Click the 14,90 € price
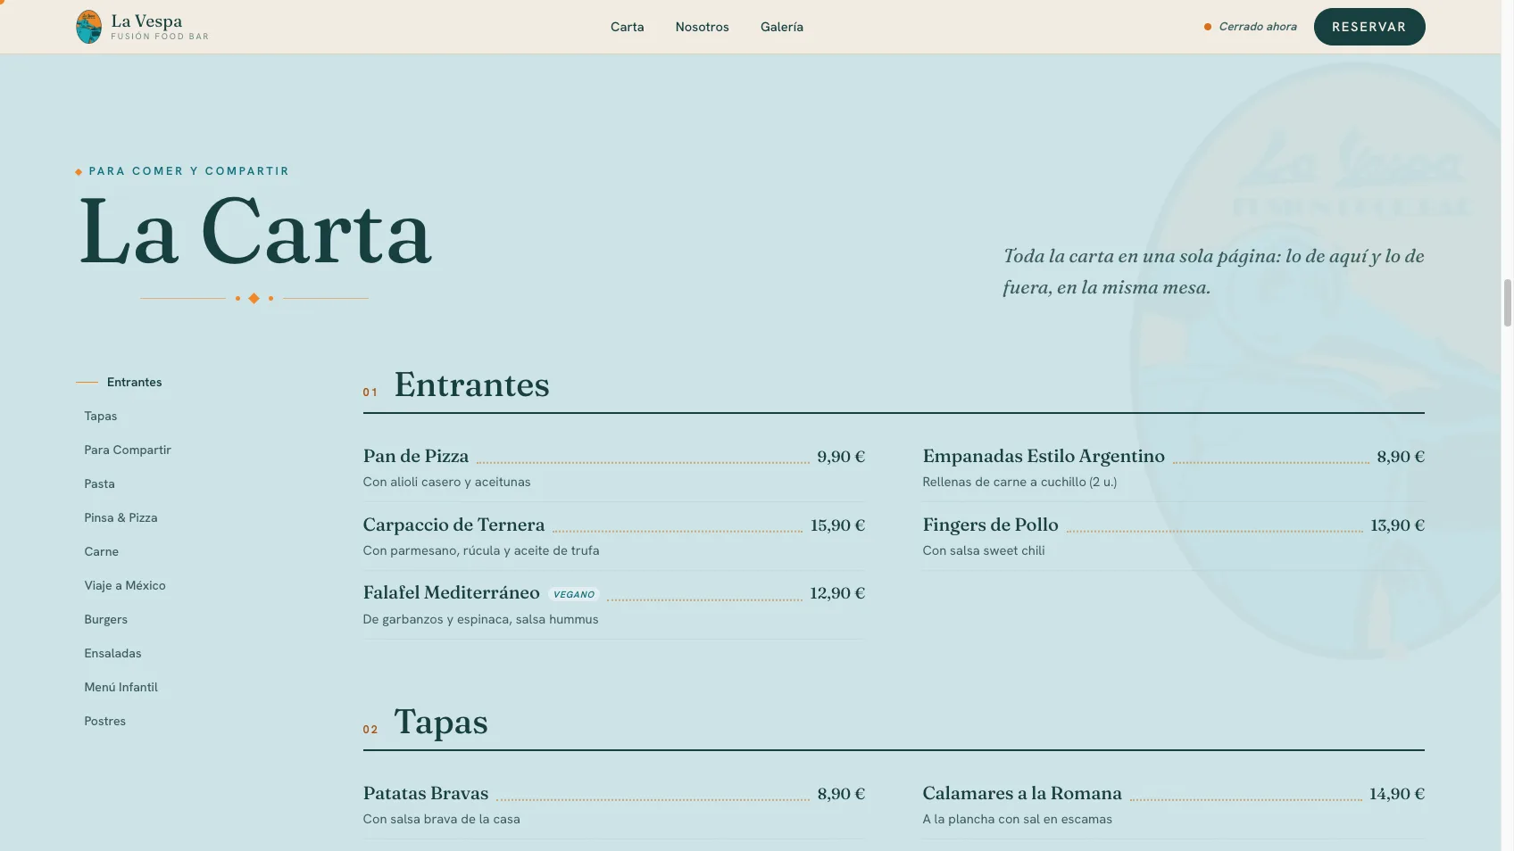This screenshot has height=851, width=1514. coord(1397,794)
